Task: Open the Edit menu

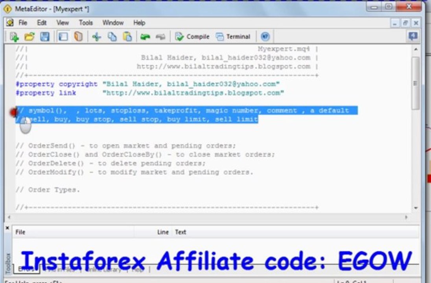Action: click(42, 22)
